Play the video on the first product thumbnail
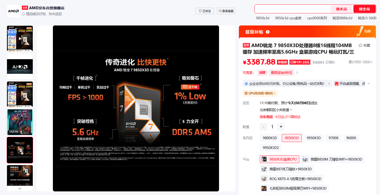380x195 pixels. coord(20,38)
